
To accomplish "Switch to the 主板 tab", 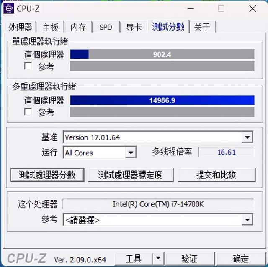I will [x=50, y=27].
